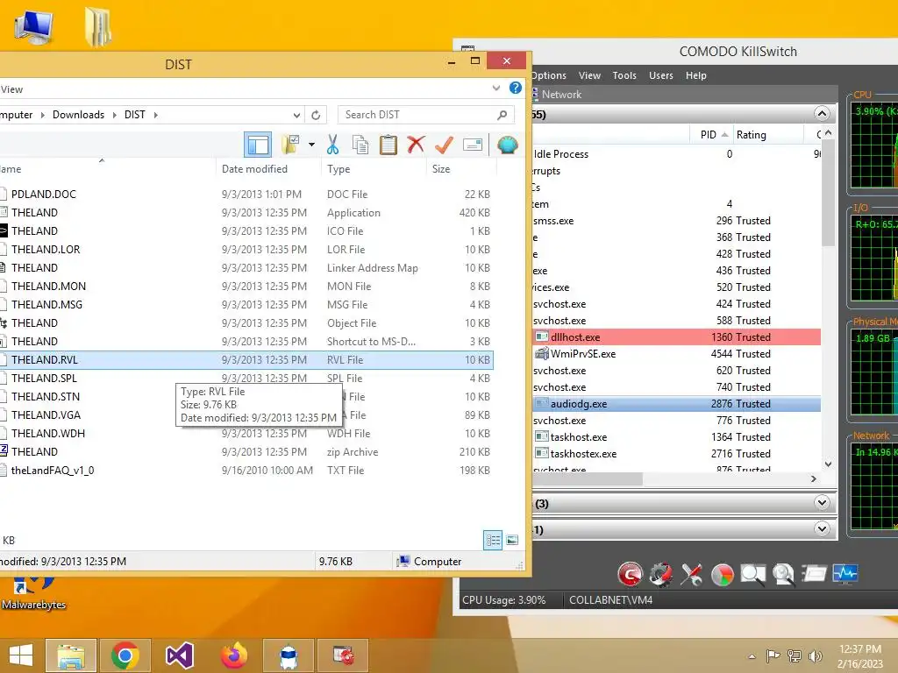Collapse the processes section chevron
The width and height of the screenshot is (898, 673).
[x=822, y=114]
